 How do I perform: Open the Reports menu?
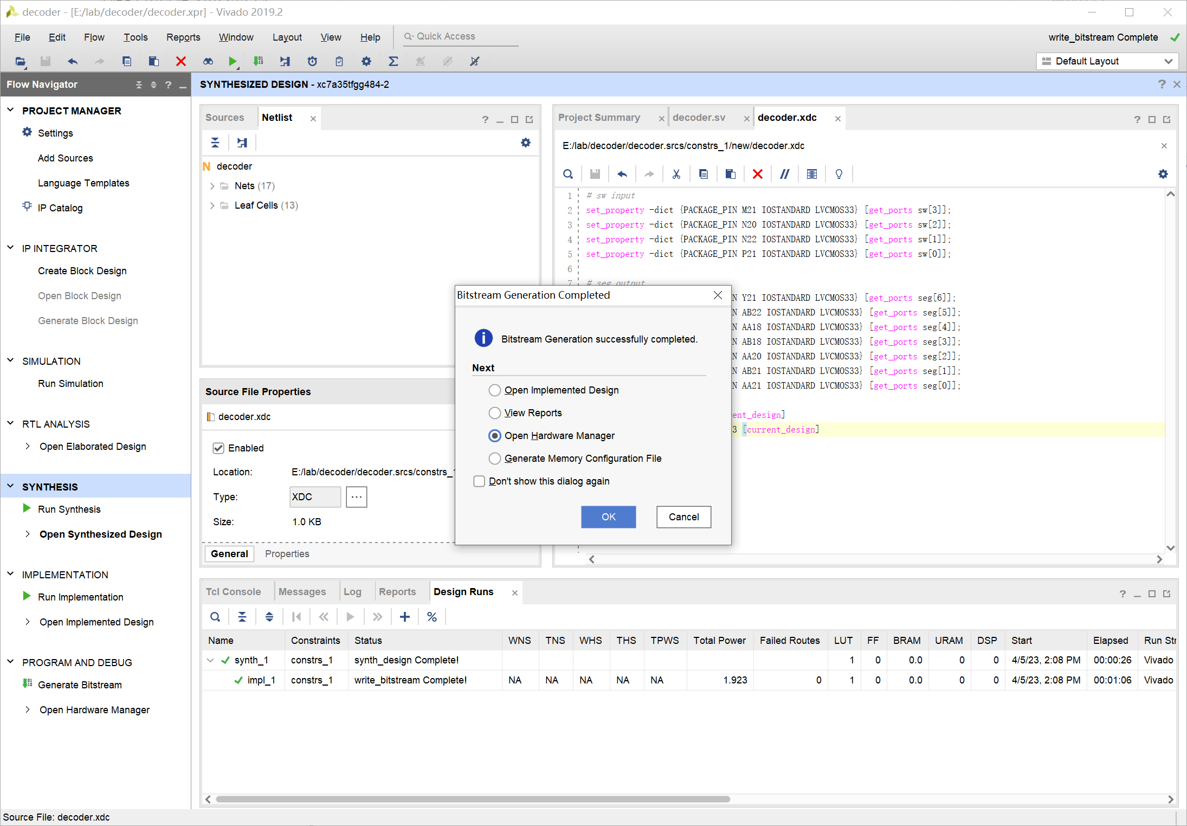(x=183, y=37)
